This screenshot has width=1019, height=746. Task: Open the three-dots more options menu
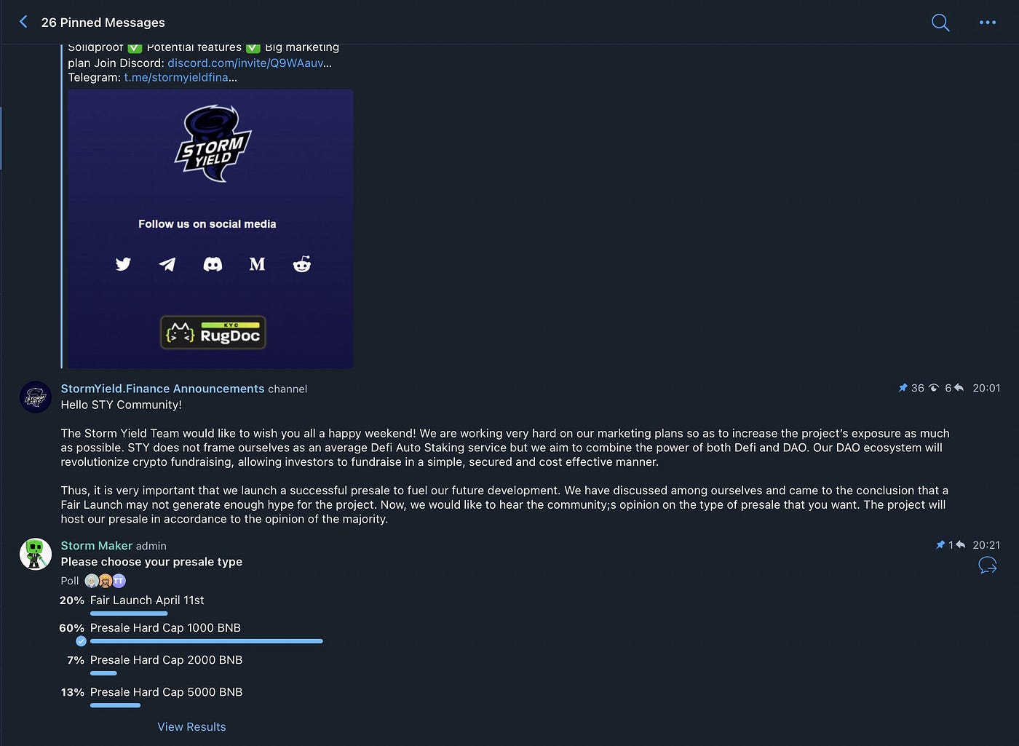(x=988, y=23)
